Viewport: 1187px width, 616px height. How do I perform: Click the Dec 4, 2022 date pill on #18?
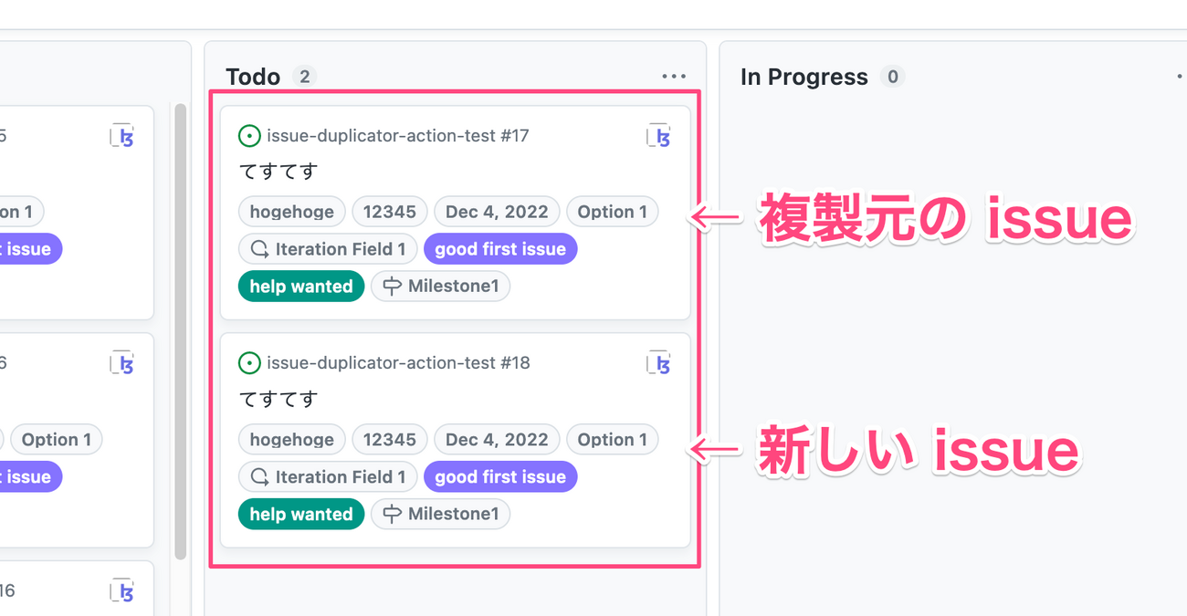tap(497, 439)
